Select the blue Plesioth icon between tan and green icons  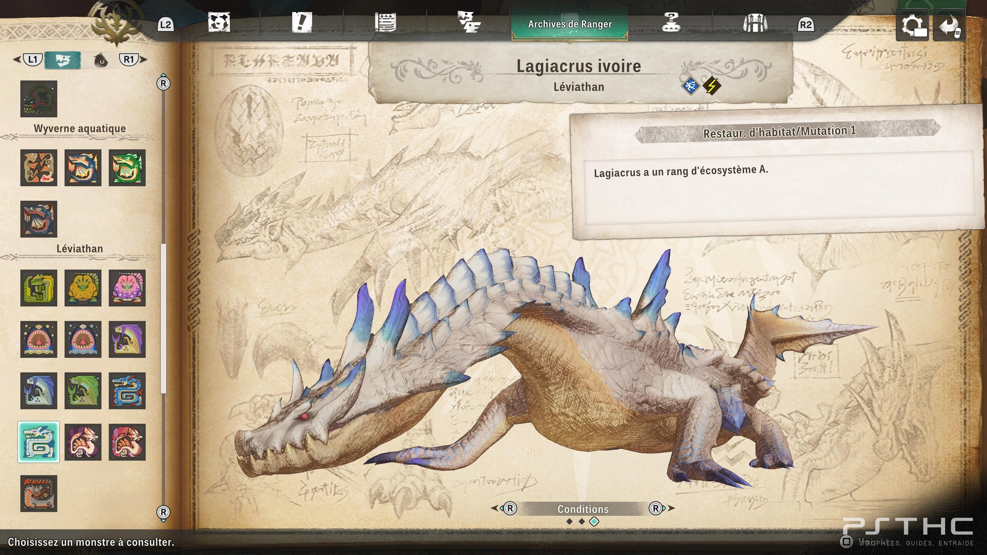[x=83, y=168]
